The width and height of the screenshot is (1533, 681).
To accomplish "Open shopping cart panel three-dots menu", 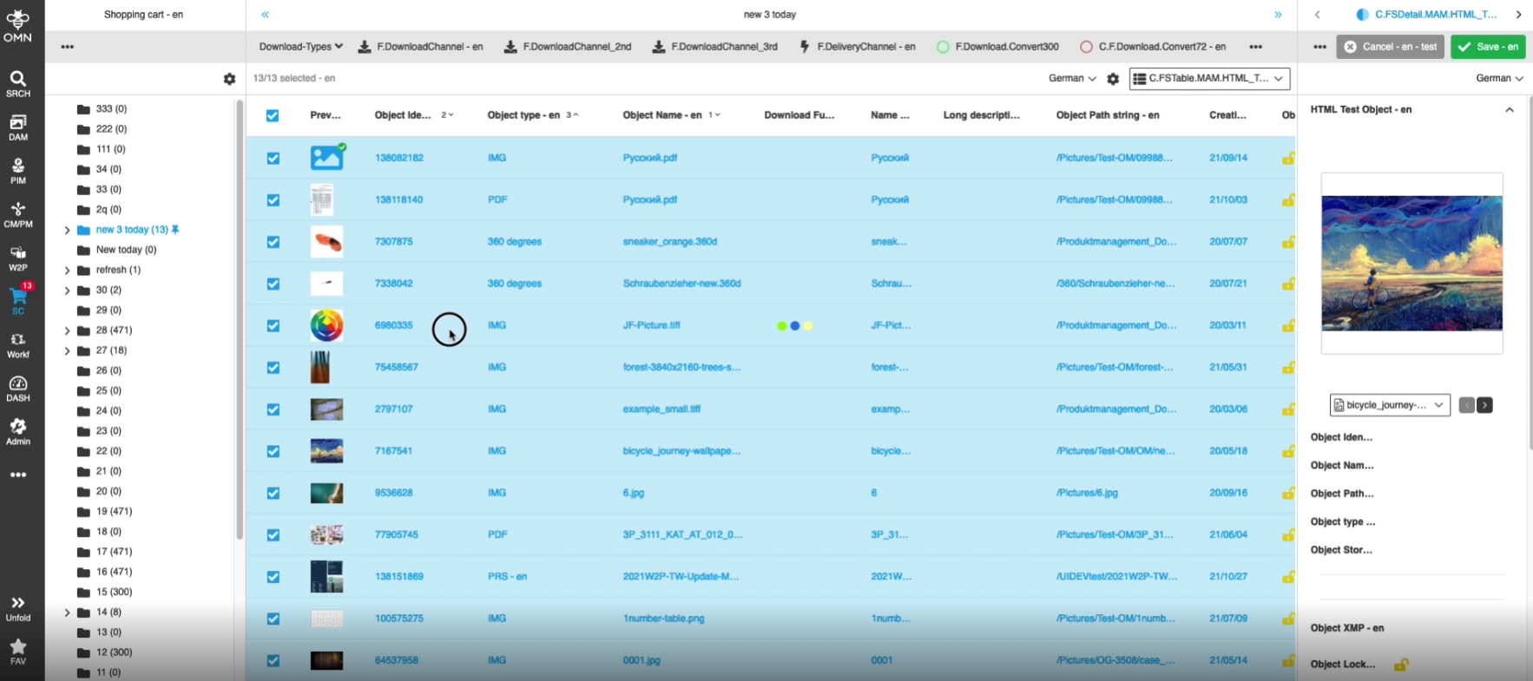I will (67, 47).
